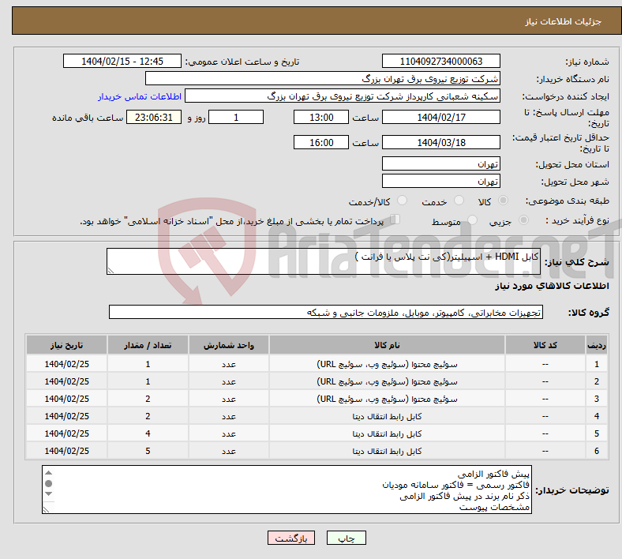Viewport: 622px width, 559px height.
Task: Click the goods group field تجهیزات مخابراتی
Action: tap(326, 312)
